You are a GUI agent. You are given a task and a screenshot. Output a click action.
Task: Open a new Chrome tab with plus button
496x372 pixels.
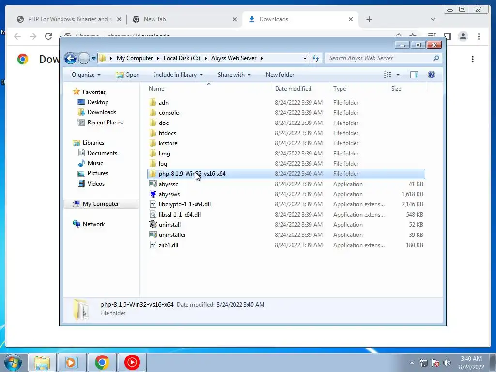click(x=369, y=19)
